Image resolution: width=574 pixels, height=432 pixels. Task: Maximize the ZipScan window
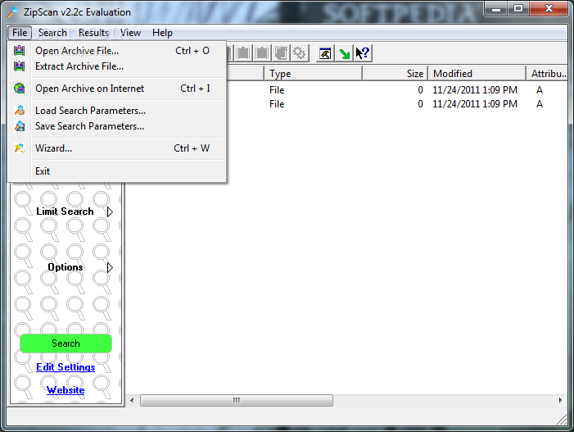point(518,9)
